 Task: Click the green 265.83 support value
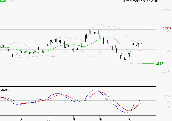pyautogui.click(x=160, y=64)
